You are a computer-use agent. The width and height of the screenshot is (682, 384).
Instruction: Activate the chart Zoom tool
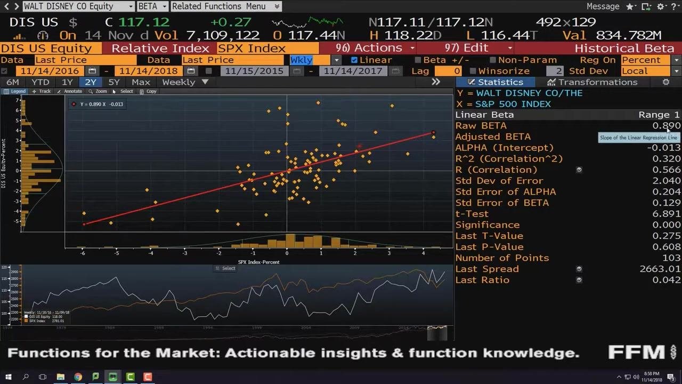pos(98,91)
